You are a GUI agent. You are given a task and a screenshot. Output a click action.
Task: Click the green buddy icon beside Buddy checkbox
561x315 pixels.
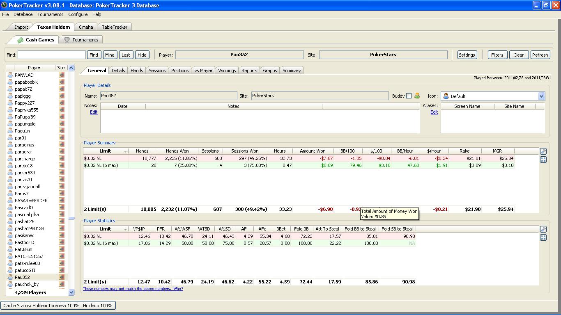(417, 96)
